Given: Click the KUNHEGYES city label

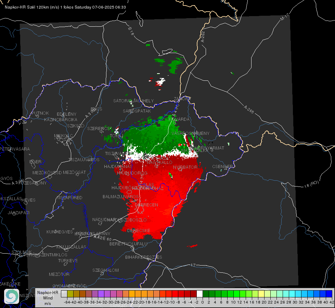Looking at the screenshot, I should point(60,232).
